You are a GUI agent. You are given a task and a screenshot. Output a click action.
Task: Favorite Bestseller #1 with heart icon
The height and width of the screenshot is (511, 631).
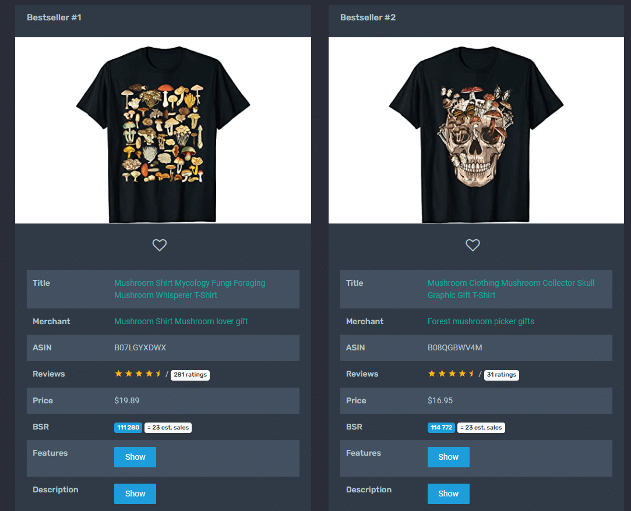point(160,245)
